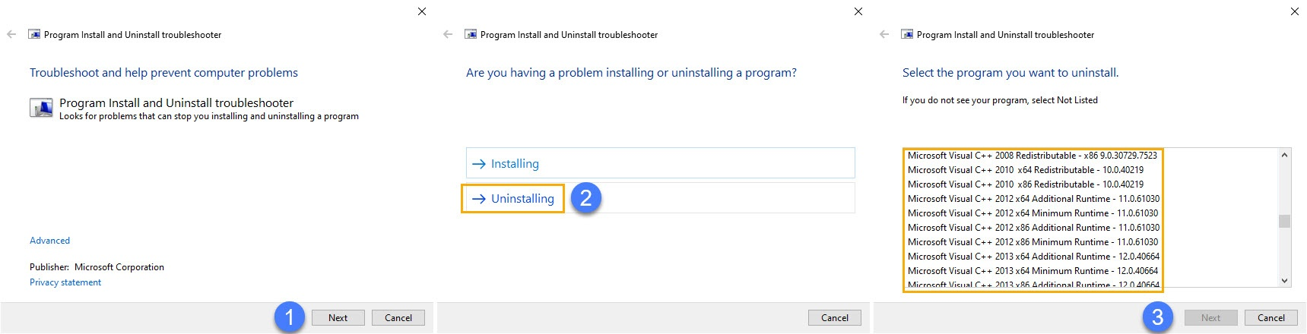Select Microsoft Visual C++ 2008 Redistributable x86
Image resolution: width=1307 pixels, height=334 pixels.
click(x=1033, y=156)
